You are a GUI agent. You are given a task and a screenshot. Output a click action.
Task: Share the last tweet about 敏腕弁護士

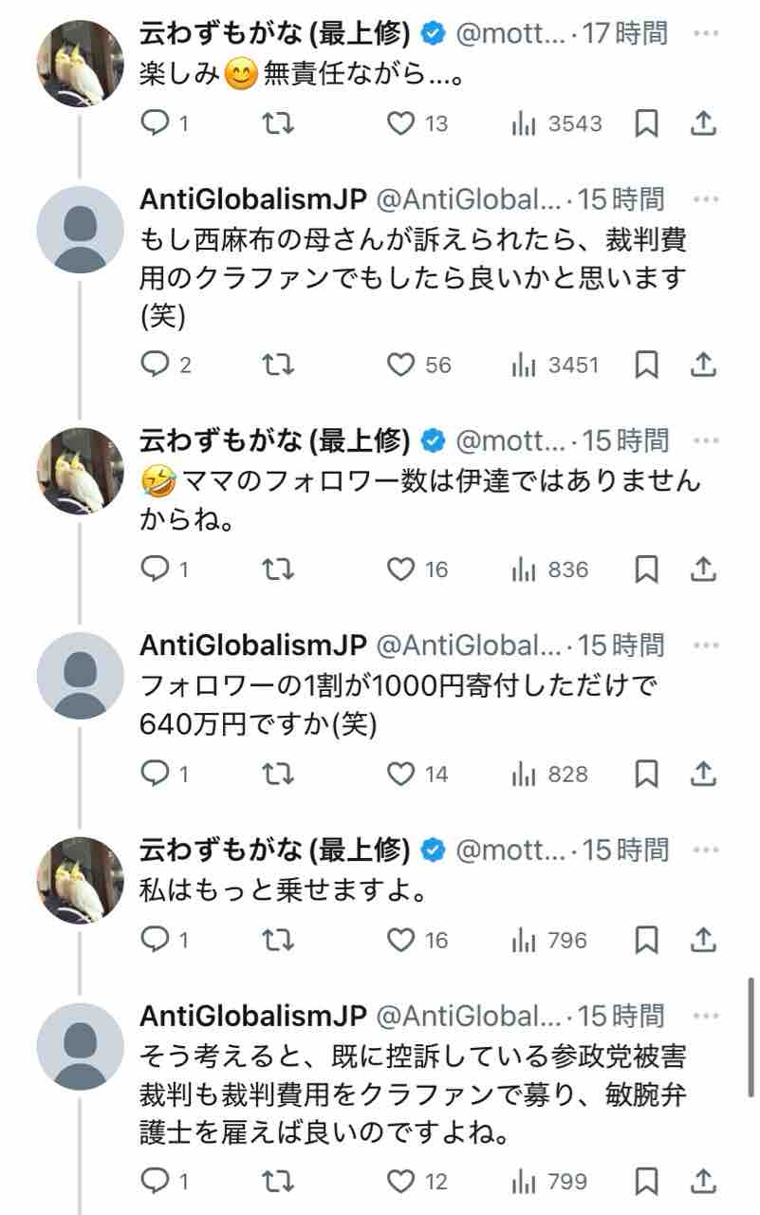coord(702,1182)
